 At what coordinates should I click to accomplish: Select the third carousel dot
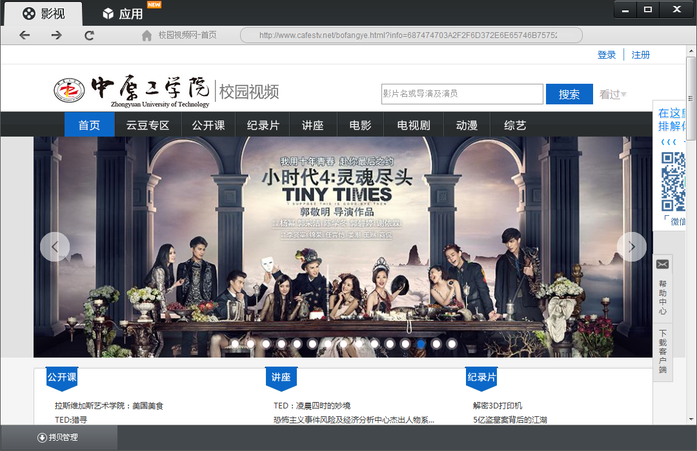point(267,343)
